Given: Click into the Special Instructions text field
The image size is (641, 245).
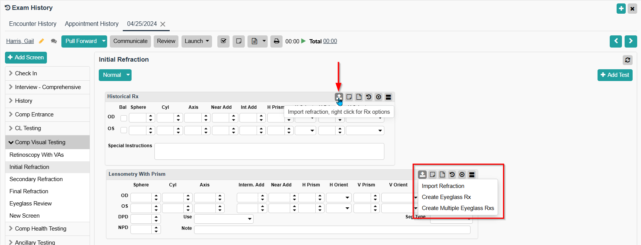Looking at the screenshot, I should [269, 151].
